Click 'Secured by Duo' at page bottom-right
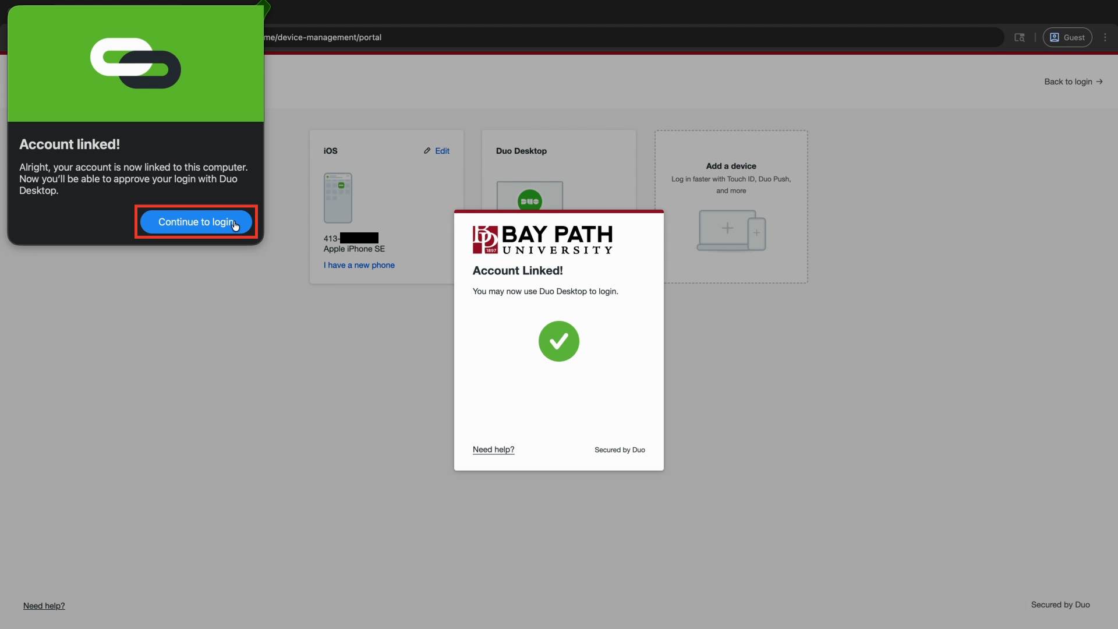 tap(1060, 605)
